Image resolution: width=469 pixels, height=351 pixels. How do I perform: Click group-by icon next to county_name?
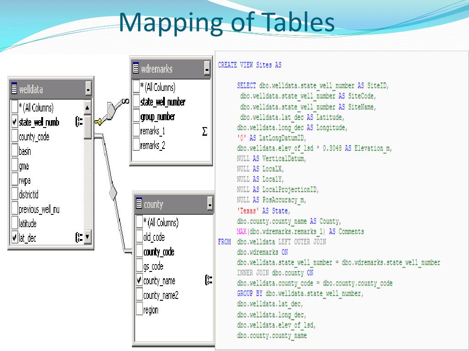coord(209,281)
